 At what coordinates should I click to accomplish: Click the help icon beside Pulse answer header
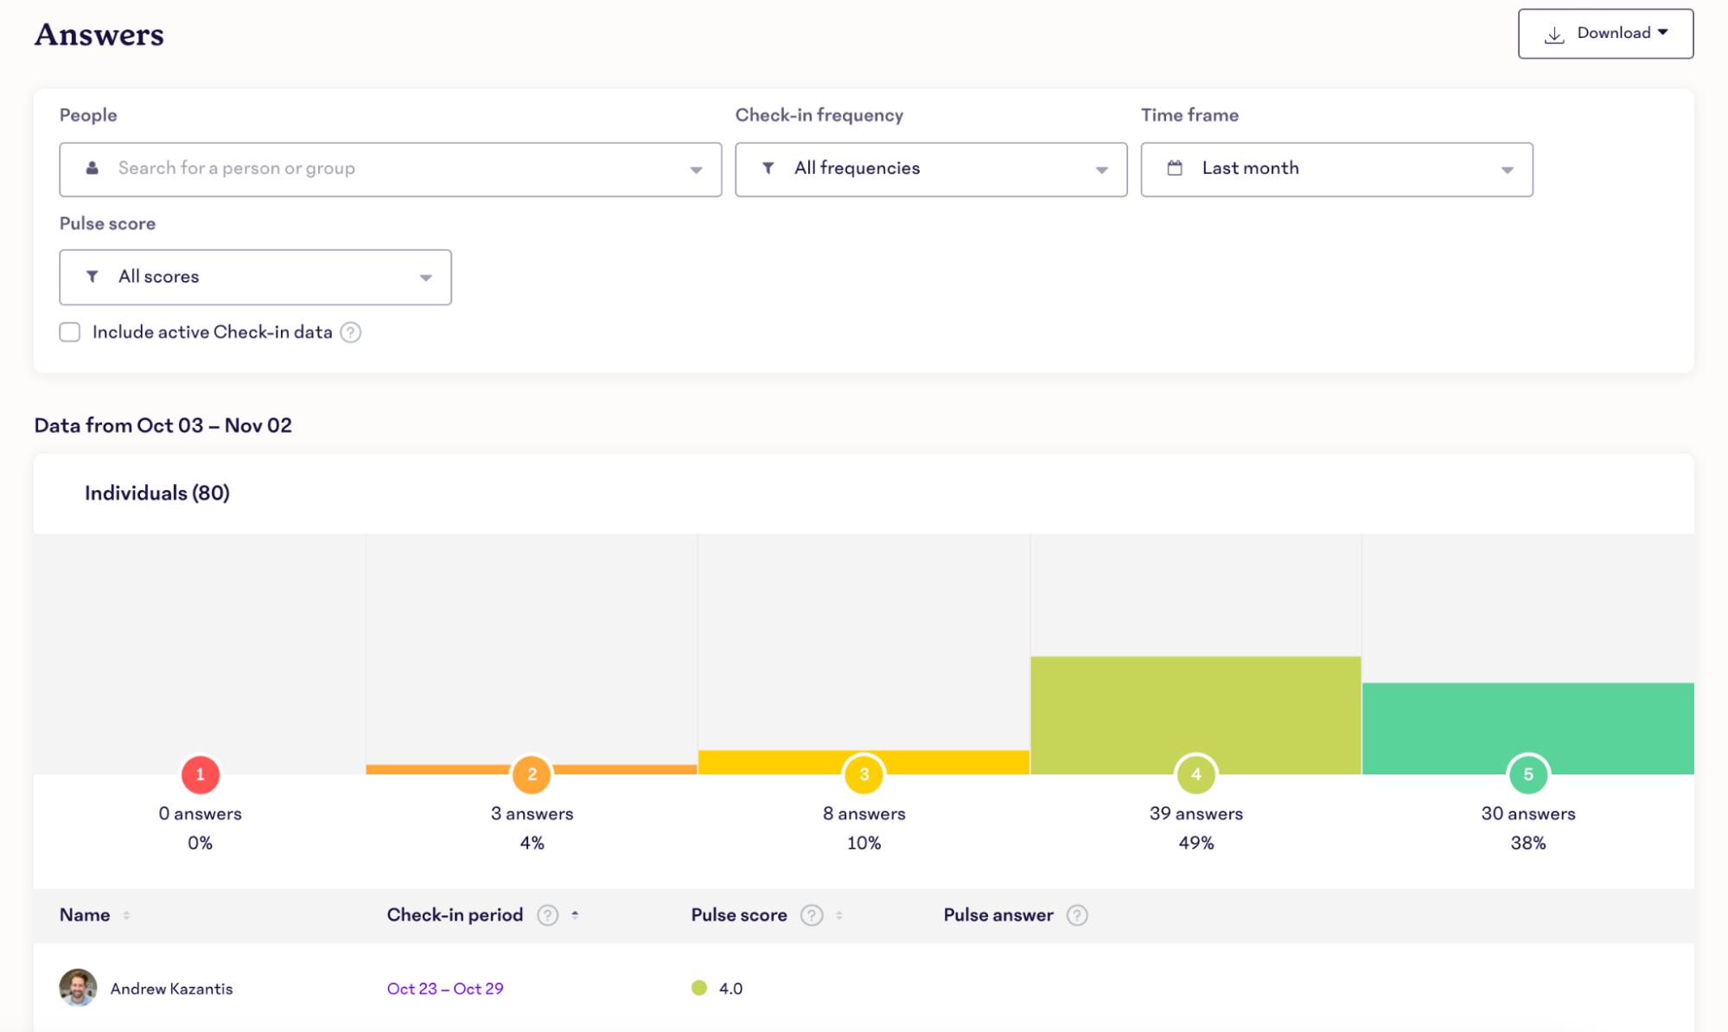tap(1076, 914)
